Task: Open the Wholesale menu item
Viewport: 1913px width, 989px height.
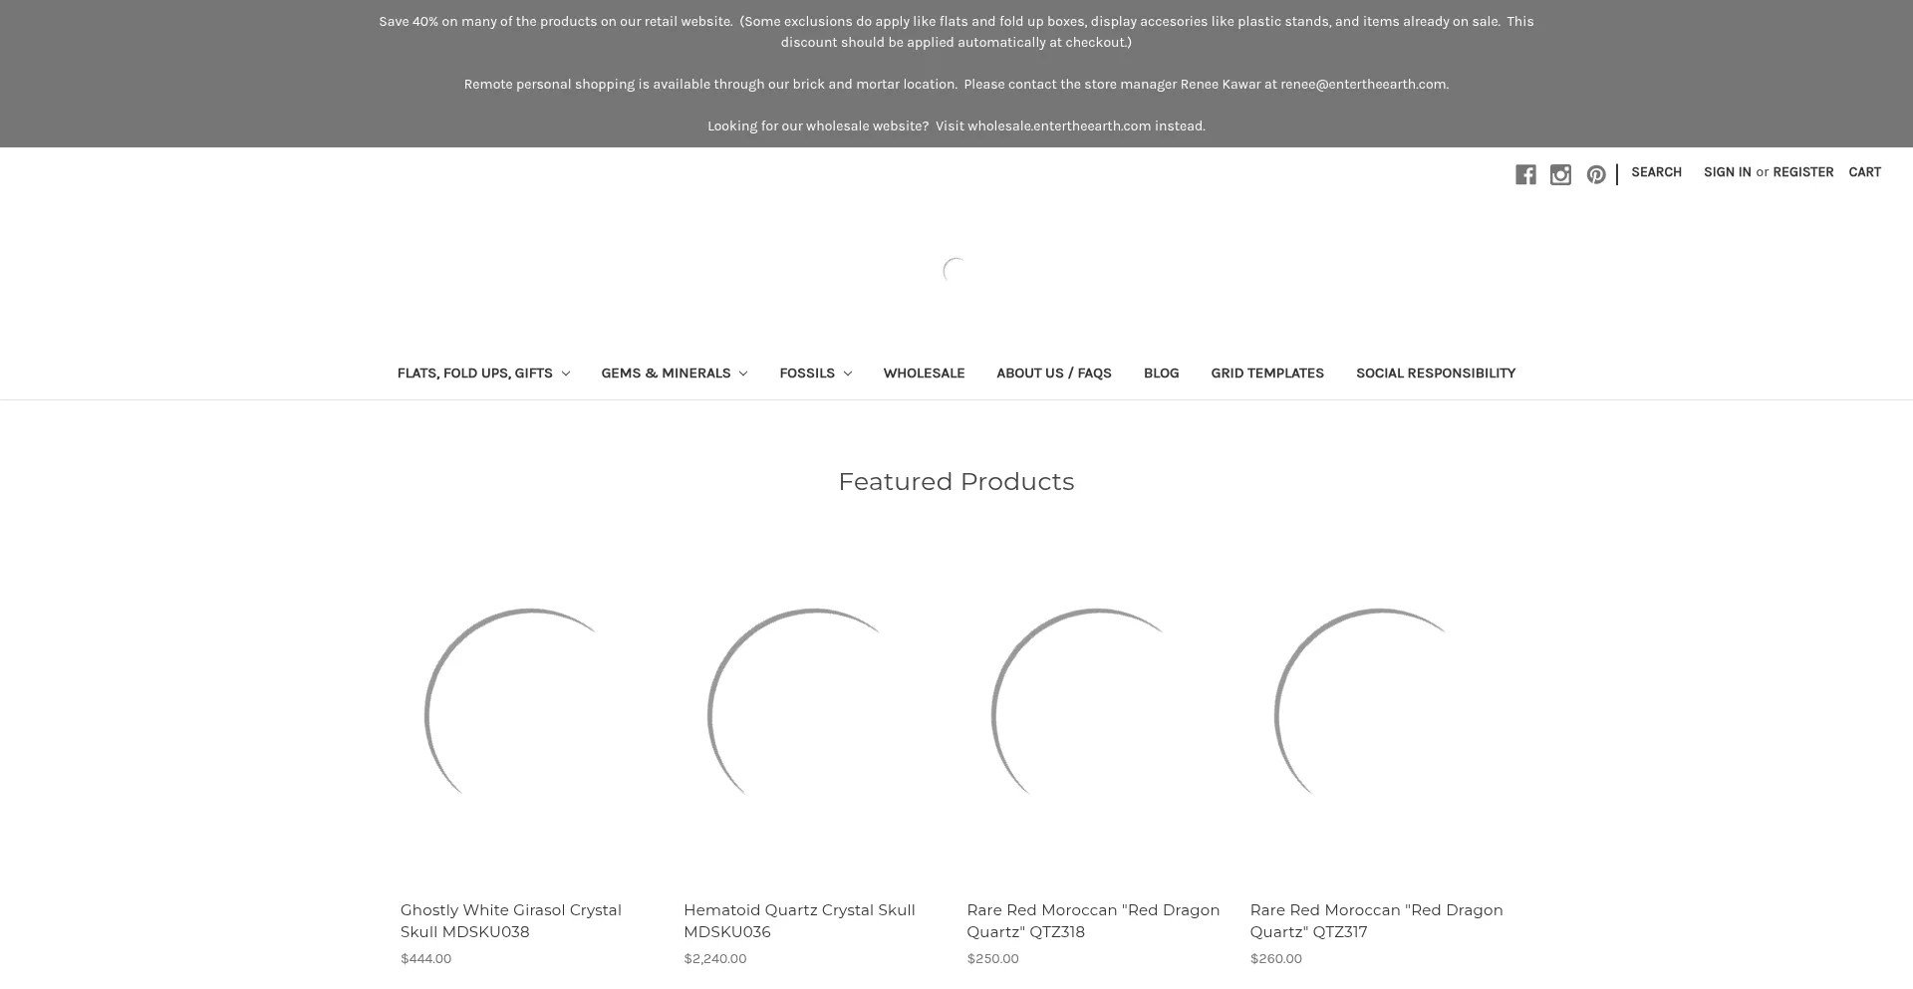Action: coord(924,373)
